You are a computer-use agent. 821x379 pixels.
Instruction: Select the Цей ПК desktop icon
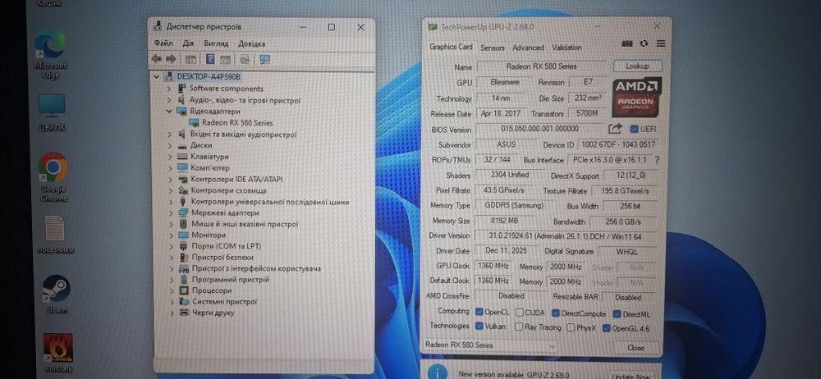(51, 112)
